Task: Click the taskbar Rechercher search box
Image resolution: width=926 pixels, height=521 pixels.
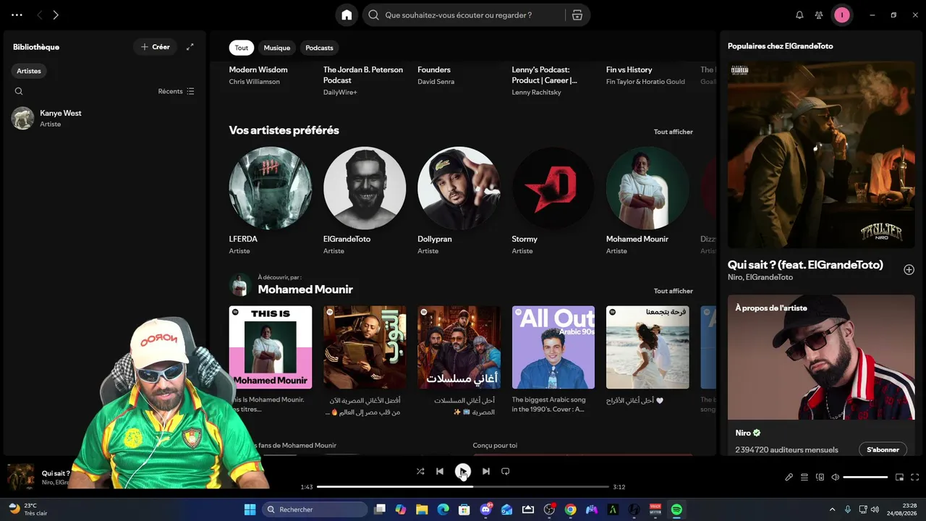Action: pyautogui.click(x=314, y=509)
